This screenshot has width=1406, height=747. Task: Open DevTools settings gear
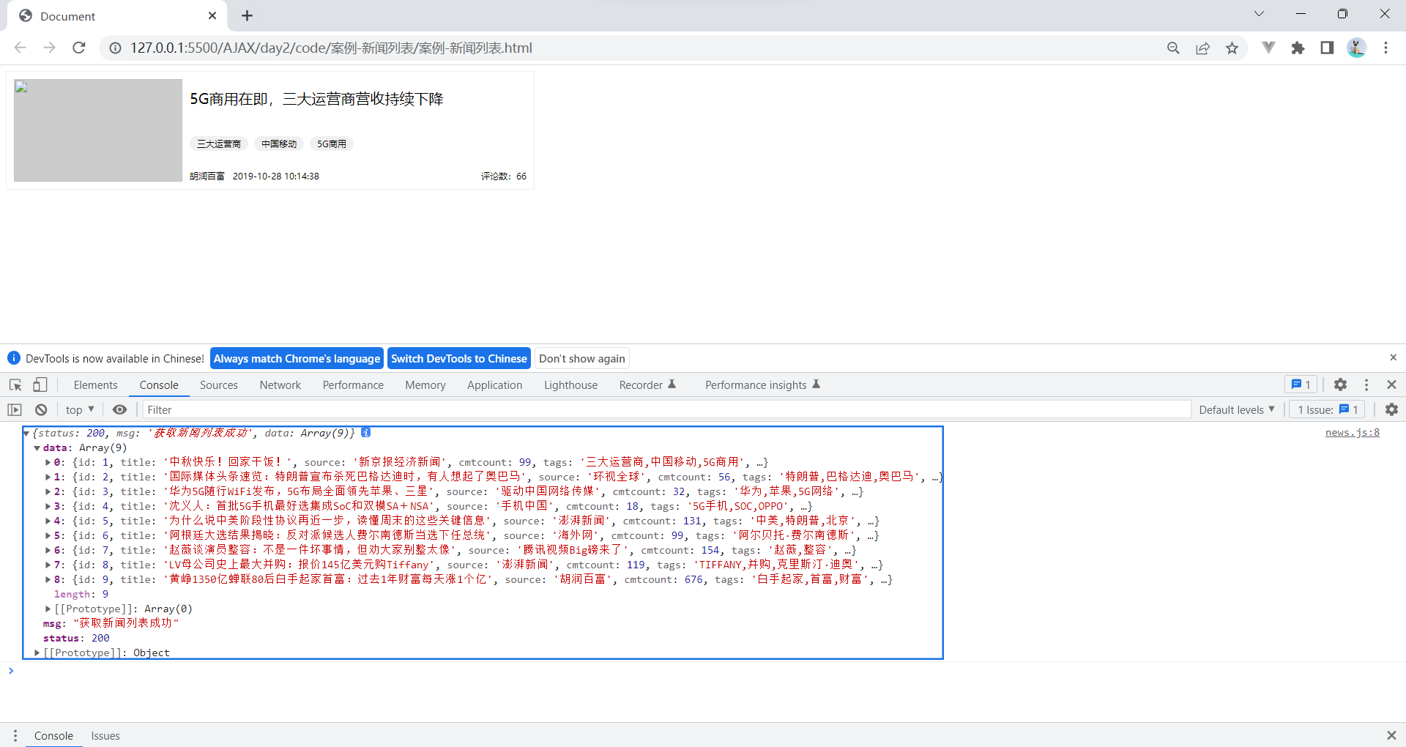tap(1341, 384)
